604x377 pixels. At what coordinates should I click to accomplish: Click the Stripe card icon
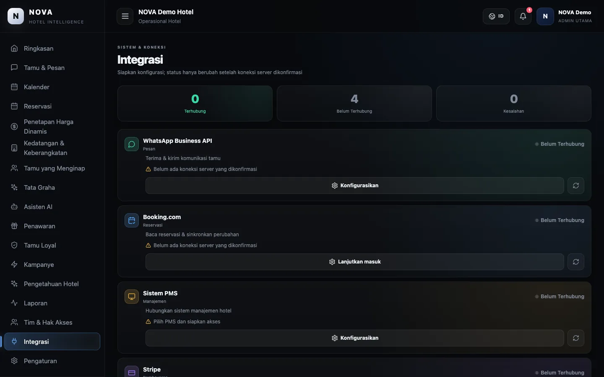click(132, 372)
